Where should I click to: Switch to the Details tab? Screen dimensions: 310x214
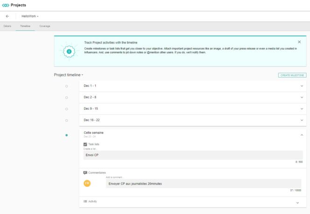pyautogui.click(x=7, y=26)
